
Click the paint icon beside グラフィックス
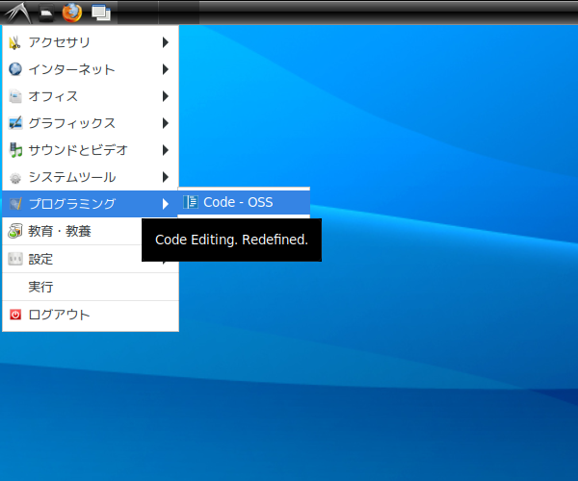[15, 123]
